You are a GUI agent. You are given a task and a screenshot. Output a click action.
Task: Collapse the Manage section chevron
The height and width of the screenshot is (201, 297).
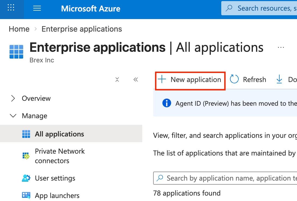coord(13,116)
